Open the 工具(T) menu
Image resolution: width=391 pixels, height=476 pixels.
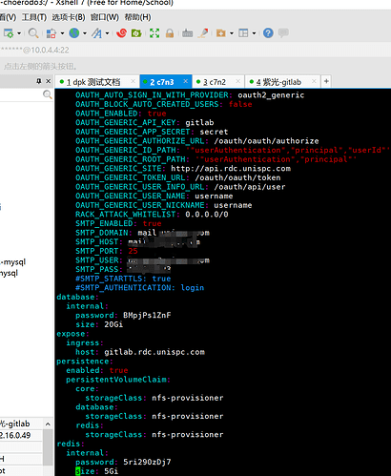click(x=34, y=17)
